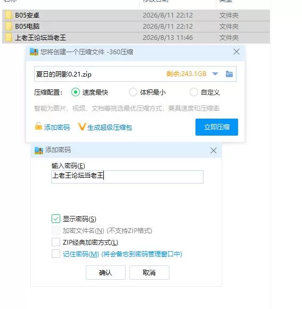Click the 文件夹 type cell of 上老王论坛当老王
This screenshot has height=309, width=302.
[x=229, y=38]
